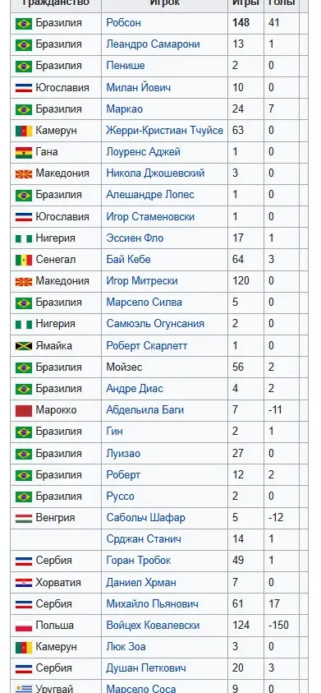Follow the Игор Митрески link

(x=142, y=280)
